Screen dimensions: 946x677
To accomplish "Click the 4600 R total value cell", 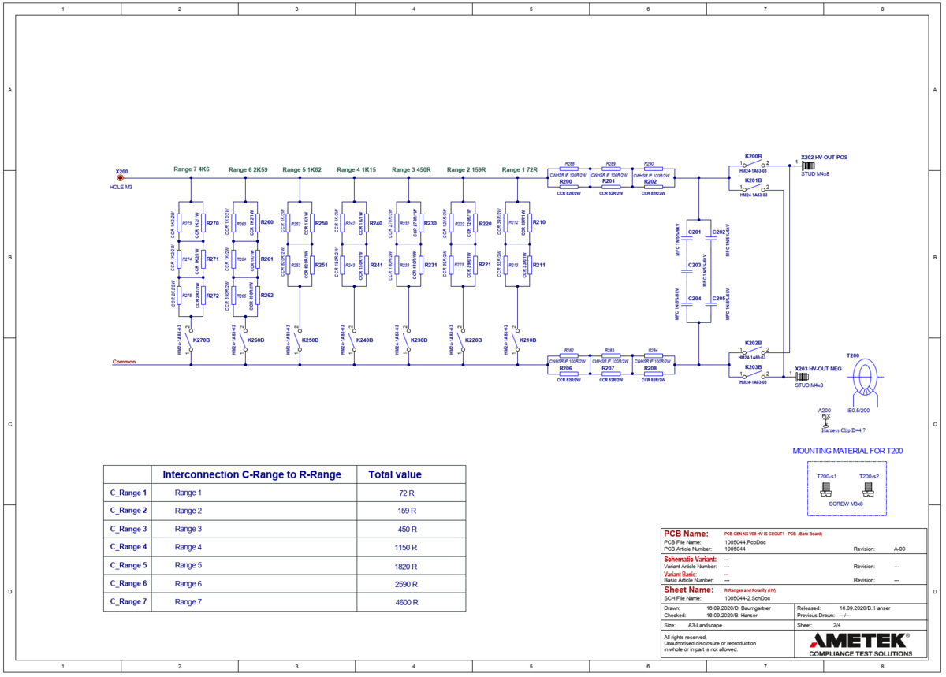I will (x=408, y=602).
